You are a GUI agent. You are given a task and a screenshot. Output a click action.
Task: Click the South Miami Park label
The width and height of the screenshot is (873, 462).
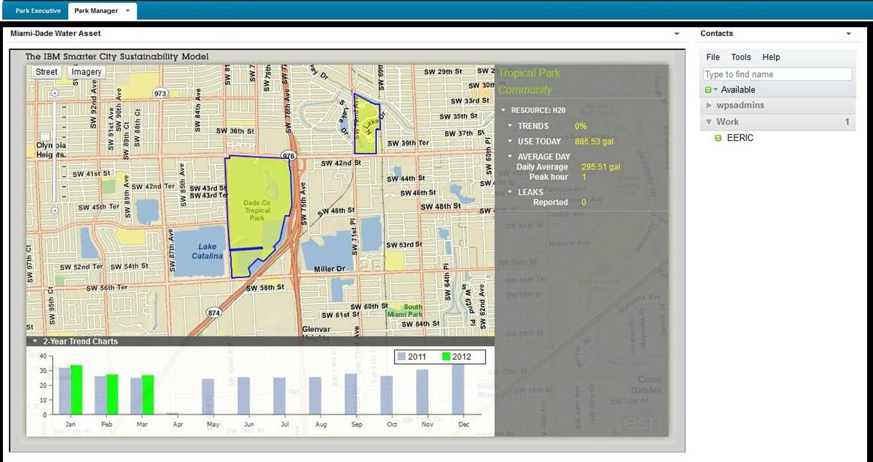tap(405, 311)
